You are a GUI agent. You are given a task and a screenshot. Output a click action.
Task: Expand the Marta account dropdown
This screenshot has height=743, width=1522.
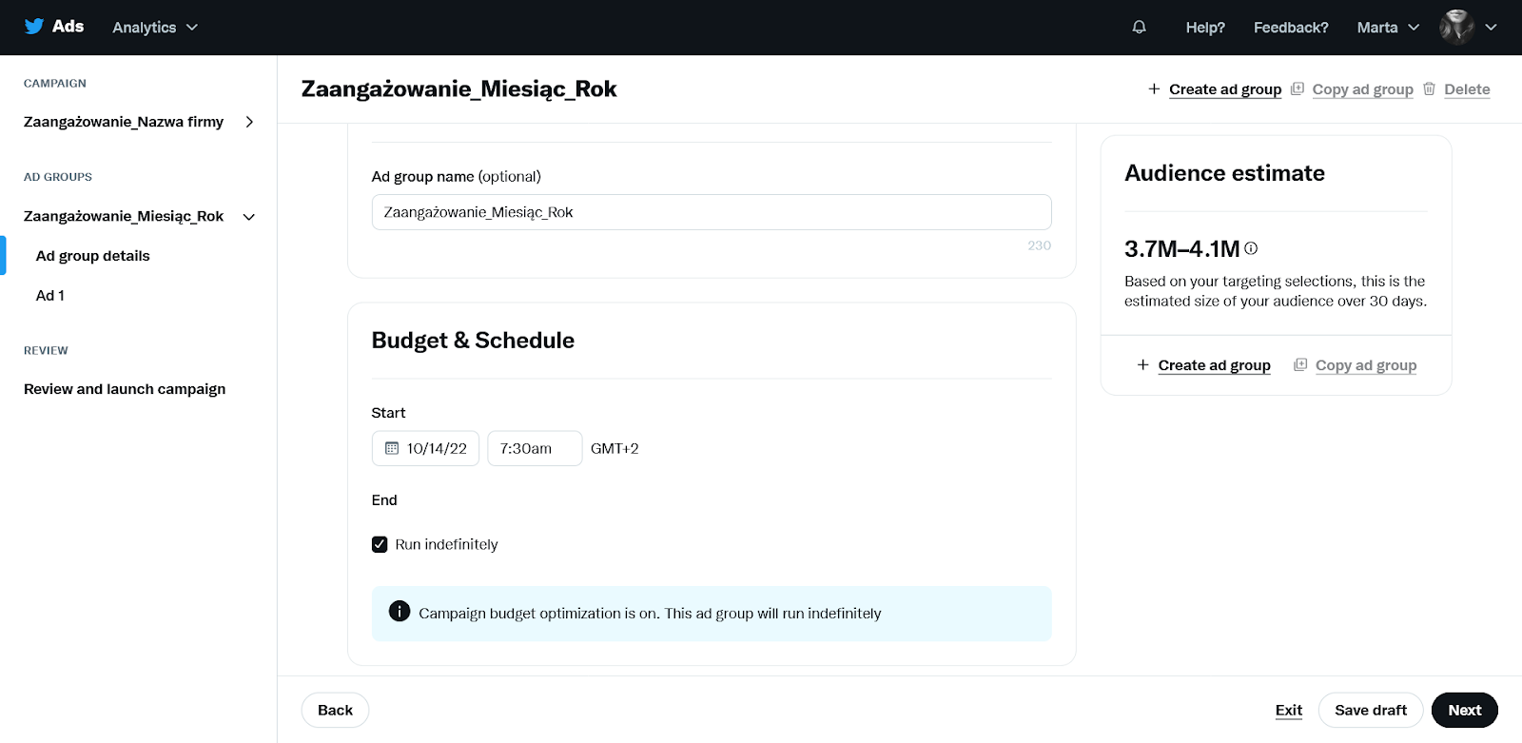(x=1388, y=28)
